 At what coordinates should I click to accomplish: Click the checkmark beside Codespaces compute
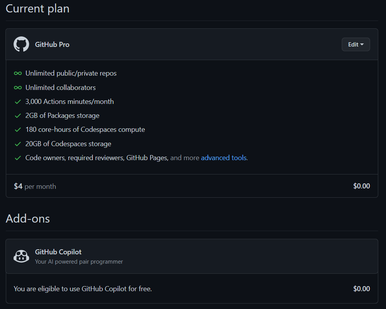(17, 129)
